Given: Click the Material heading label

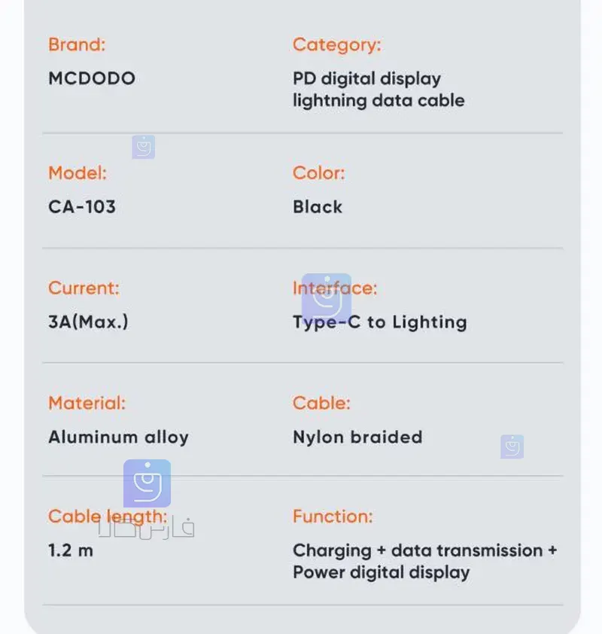Looking at the screenshot, I should click(87, 403).
